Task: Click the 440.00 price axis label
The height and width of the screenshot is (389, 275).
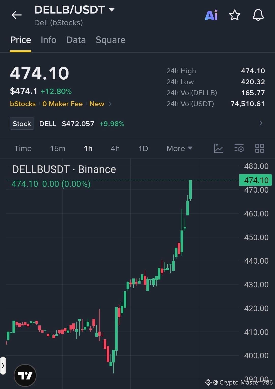Action: (256, 261)
